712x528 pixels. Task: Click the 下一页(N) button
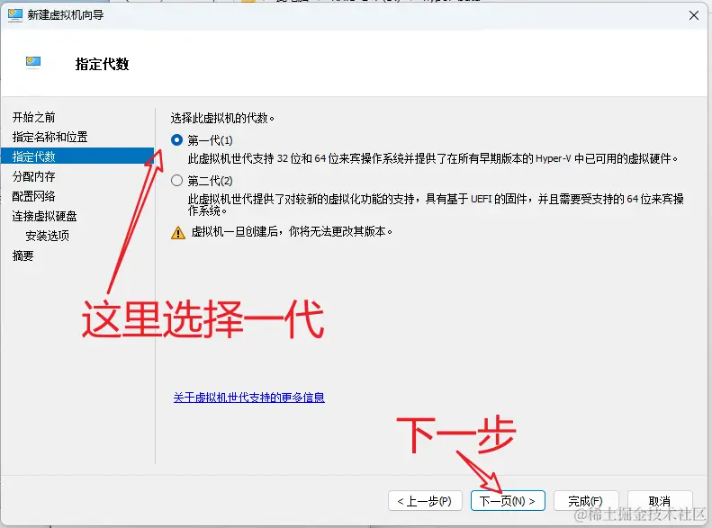[x=508, y=501]
